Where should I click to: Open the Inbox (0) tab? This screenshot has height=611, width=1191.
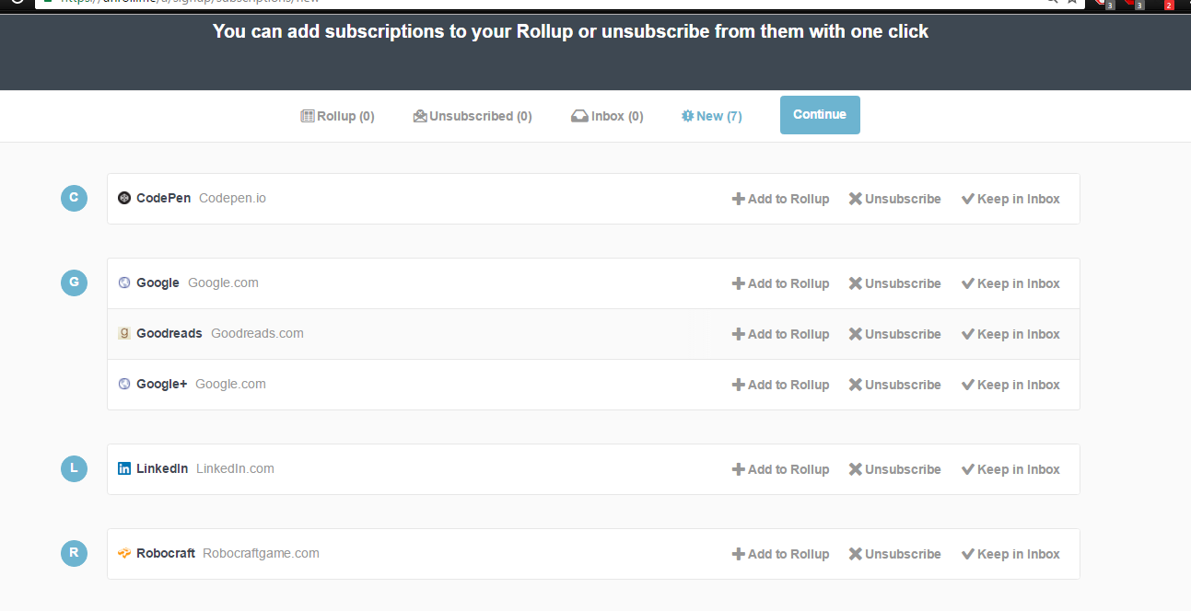[x=607, y=116]
